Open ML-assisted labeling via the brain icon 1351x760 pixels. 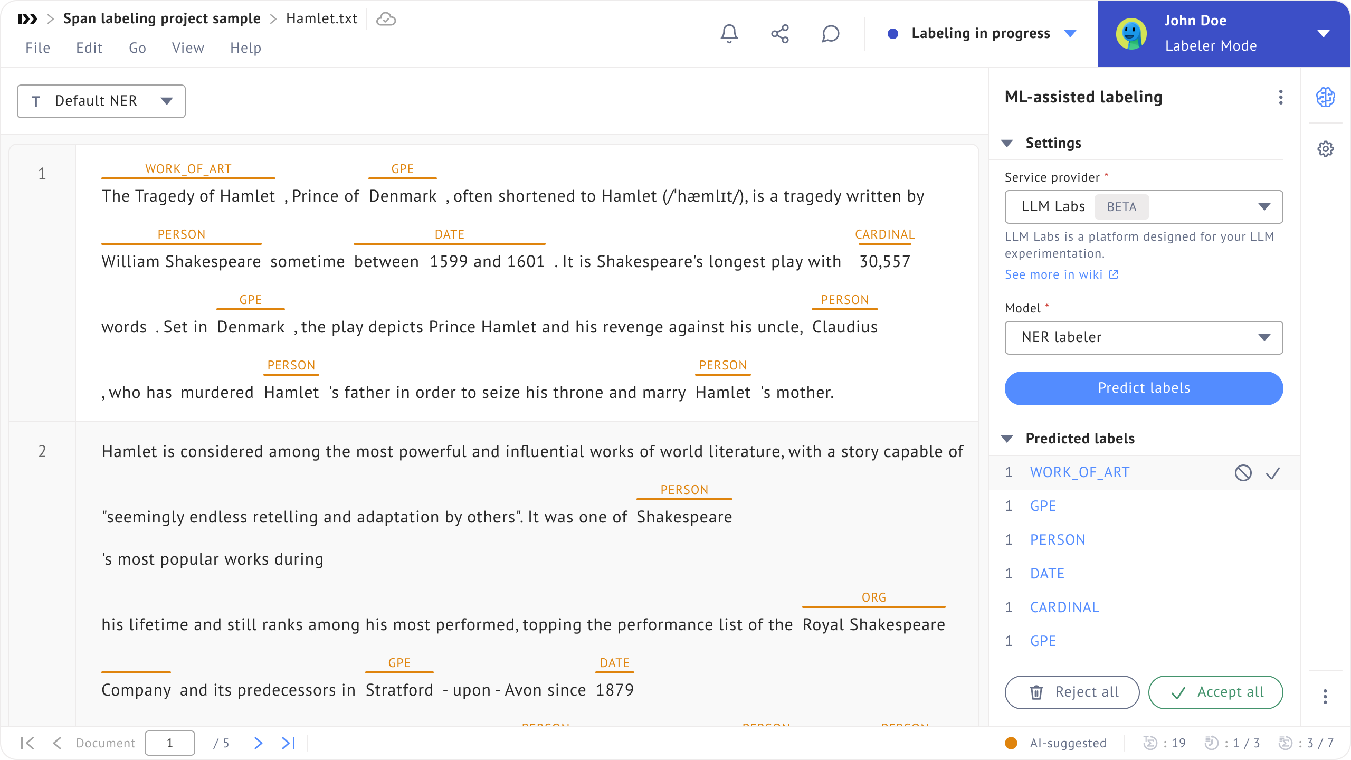point(1326,97)
